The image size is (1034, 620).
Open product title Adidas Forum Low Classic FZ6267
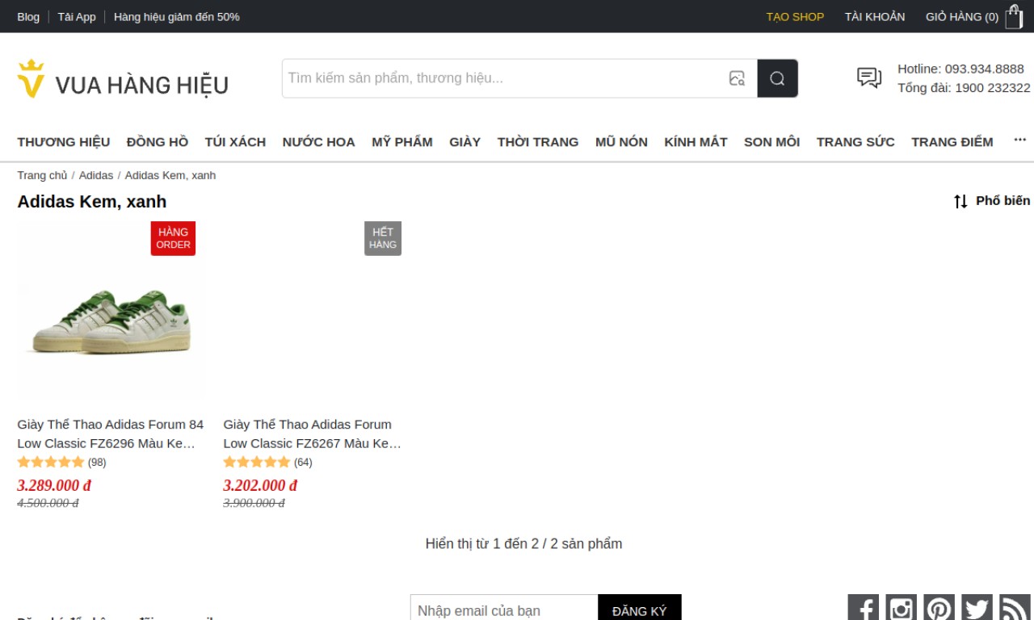[312, 434]
